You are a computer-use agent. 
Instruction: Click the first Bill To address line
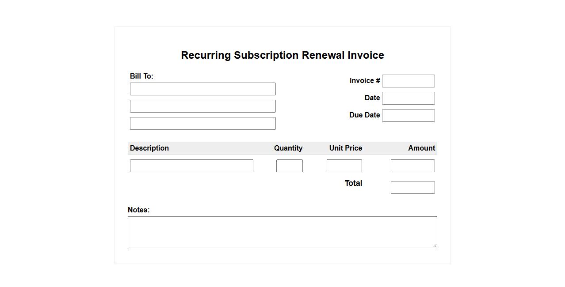pos(202,89)
